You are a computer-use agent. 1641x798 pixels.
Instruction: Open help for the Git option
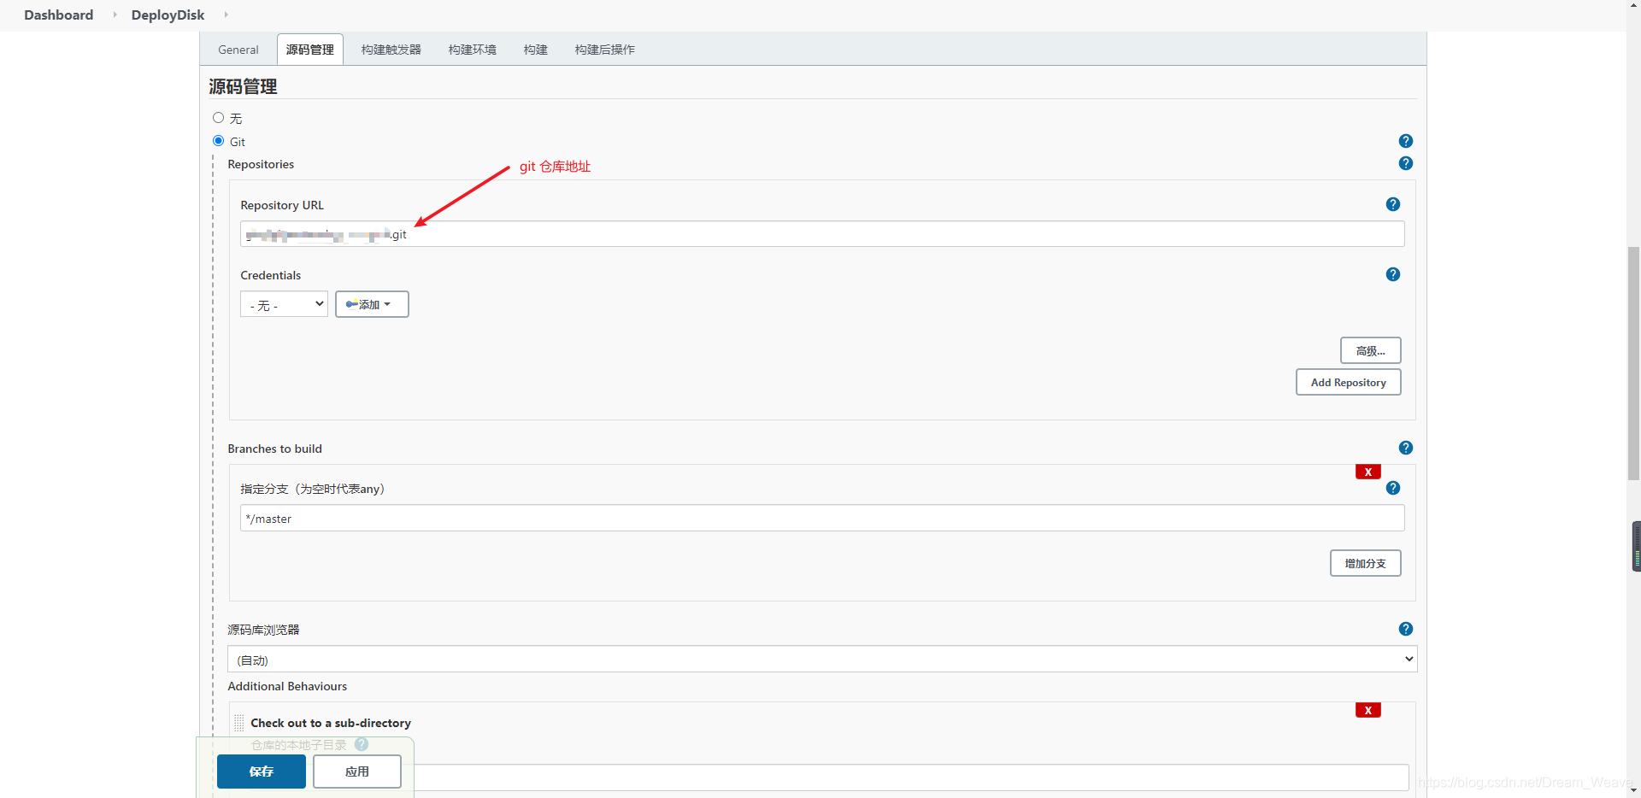point(1406,141)
